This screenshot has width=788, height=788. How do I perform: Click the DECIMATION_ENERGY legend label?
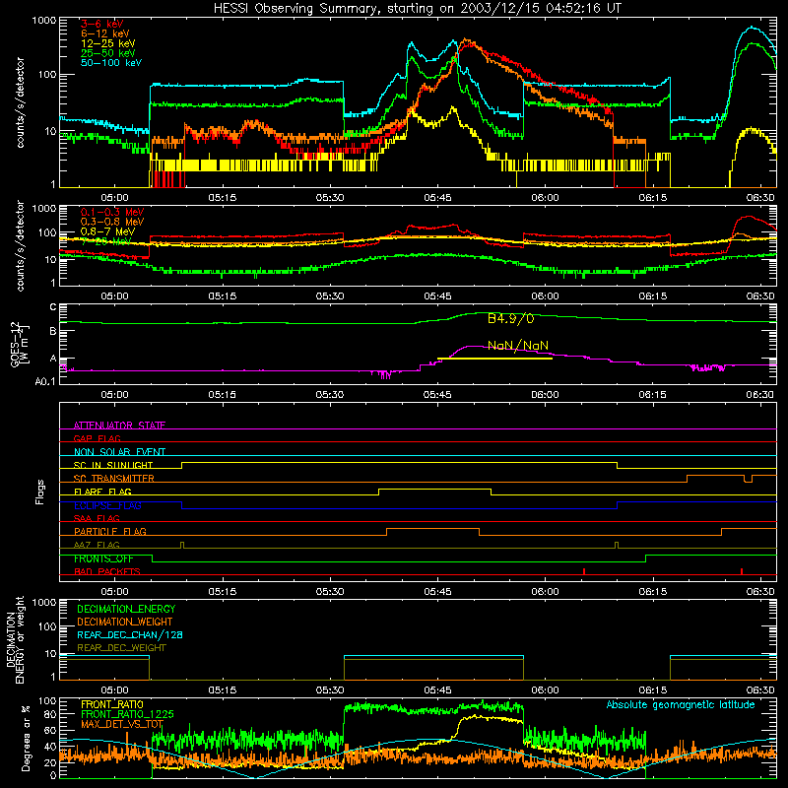click(x=126, y=609)
